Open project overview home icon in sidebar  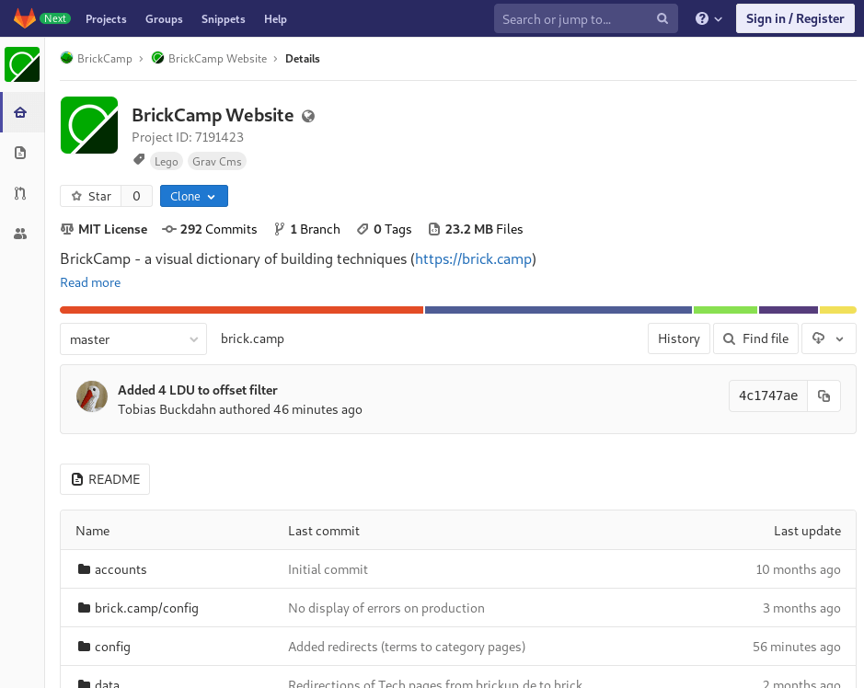[20, 113]
